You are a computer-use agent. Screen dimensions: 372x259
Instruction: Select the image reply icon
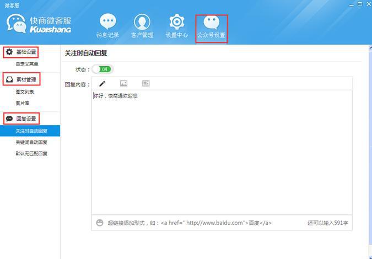(x=123, y=84)
